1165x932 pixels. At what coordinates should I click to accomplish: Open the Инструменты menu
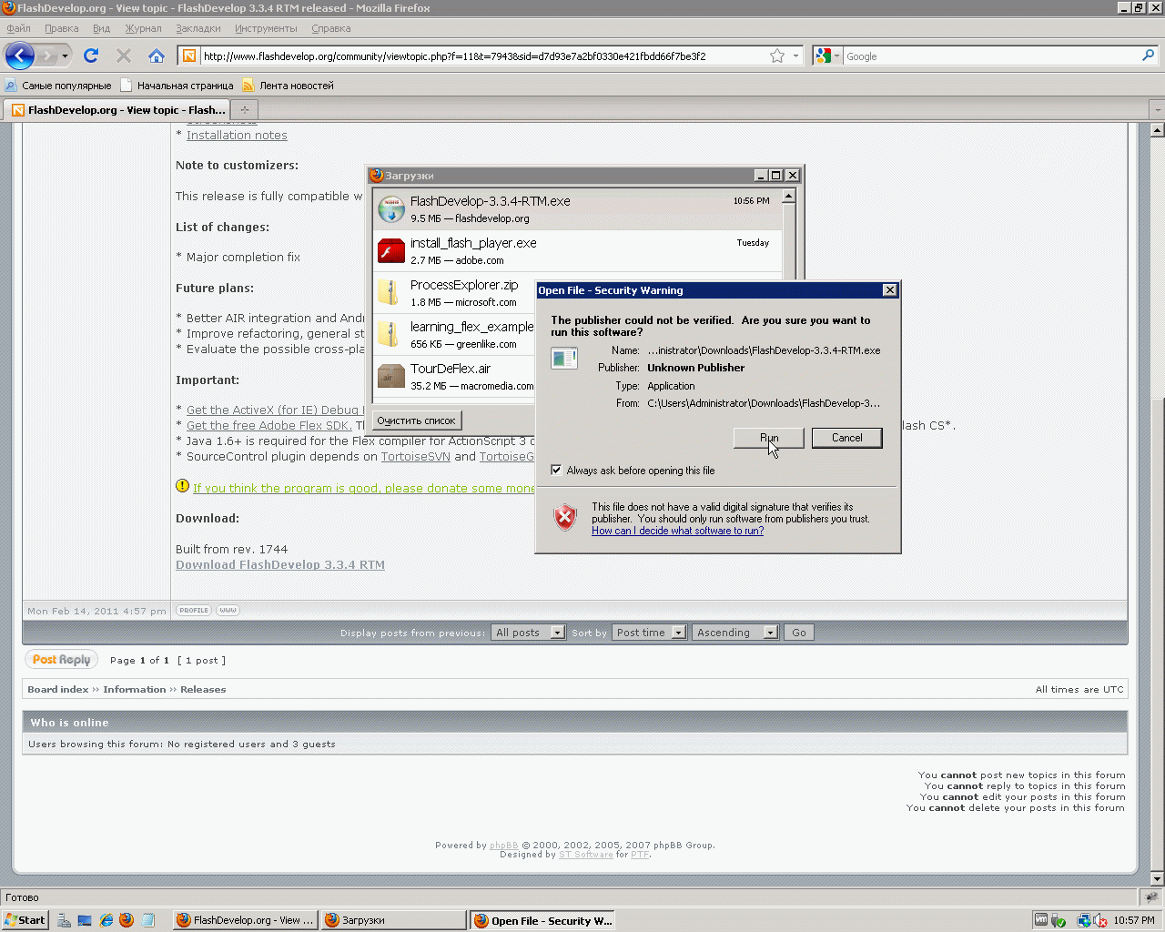266,28
